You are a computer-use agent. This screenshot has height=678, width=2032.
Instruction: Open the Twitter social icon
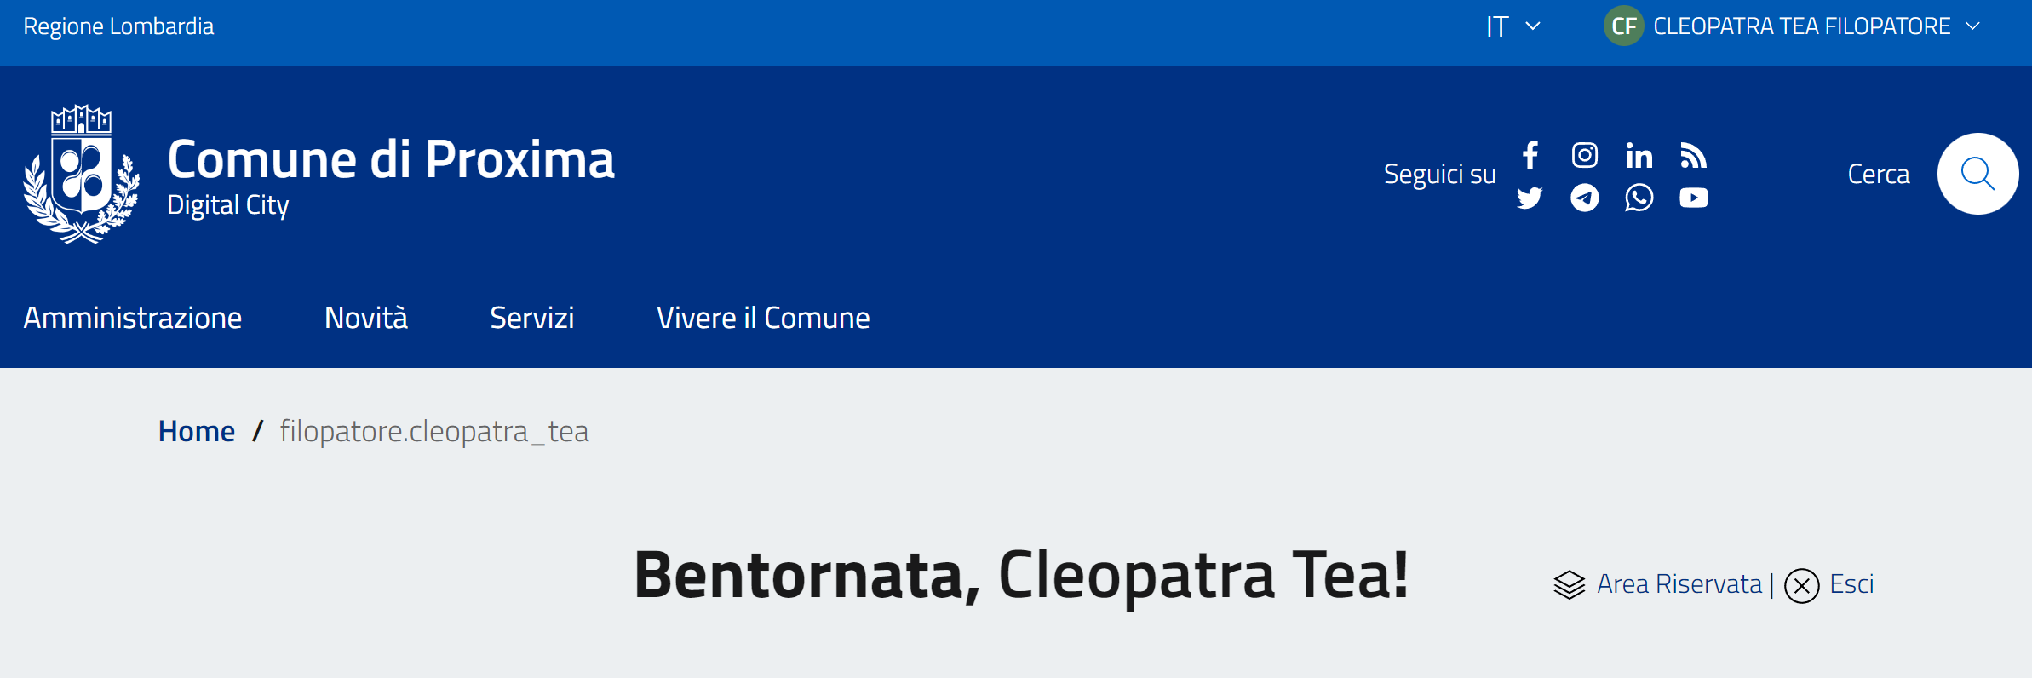coord(1530,198)
